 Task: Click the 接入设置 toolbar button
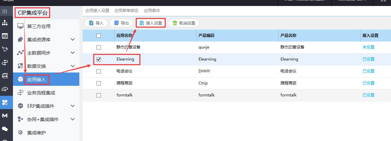(151, 23)
